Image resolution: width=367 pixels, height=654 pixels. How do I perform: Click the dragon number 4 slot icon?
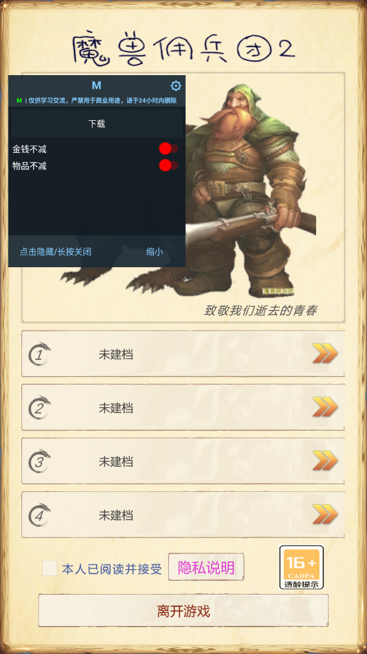[x=40, y=515]
